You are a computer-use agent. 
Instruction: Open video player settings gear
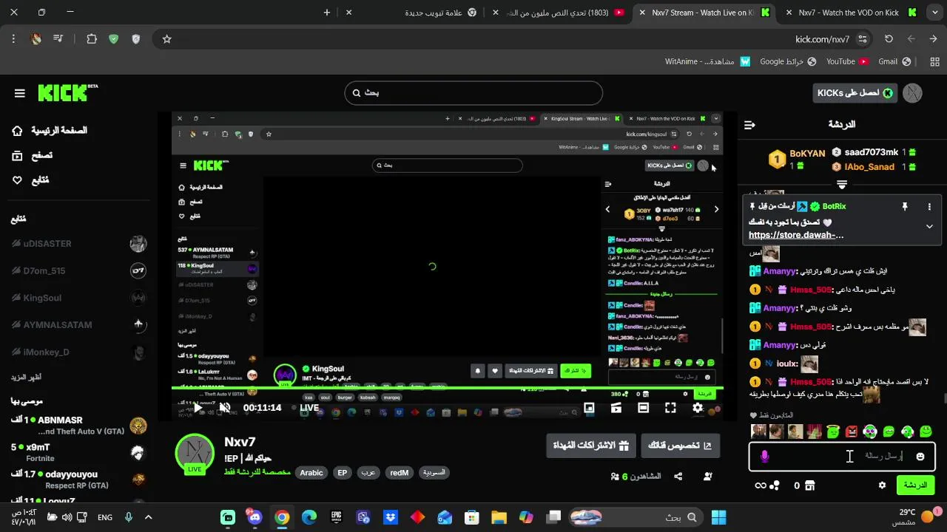pyautogui.click(x=698, y=408)
